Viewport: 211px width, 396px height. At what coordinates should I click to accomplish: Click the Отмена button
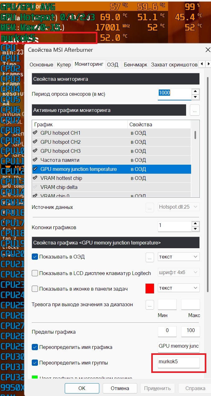pyautogui.click(x=120, y=388)
